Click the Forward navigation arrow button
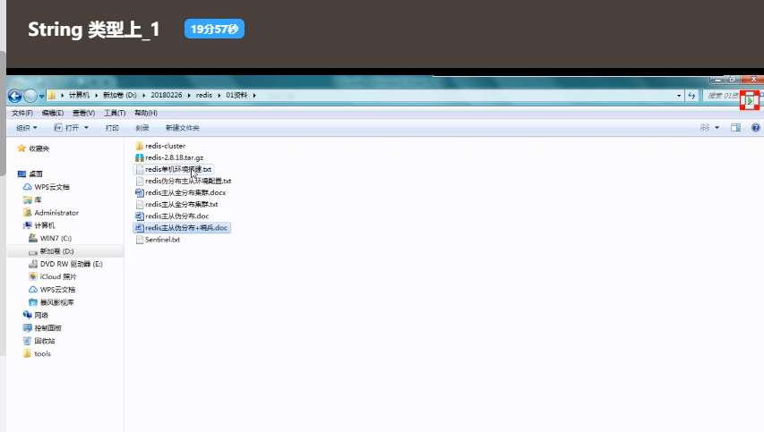Image resolution: width=764 pixels, height=432 pixels. [30, 96]
